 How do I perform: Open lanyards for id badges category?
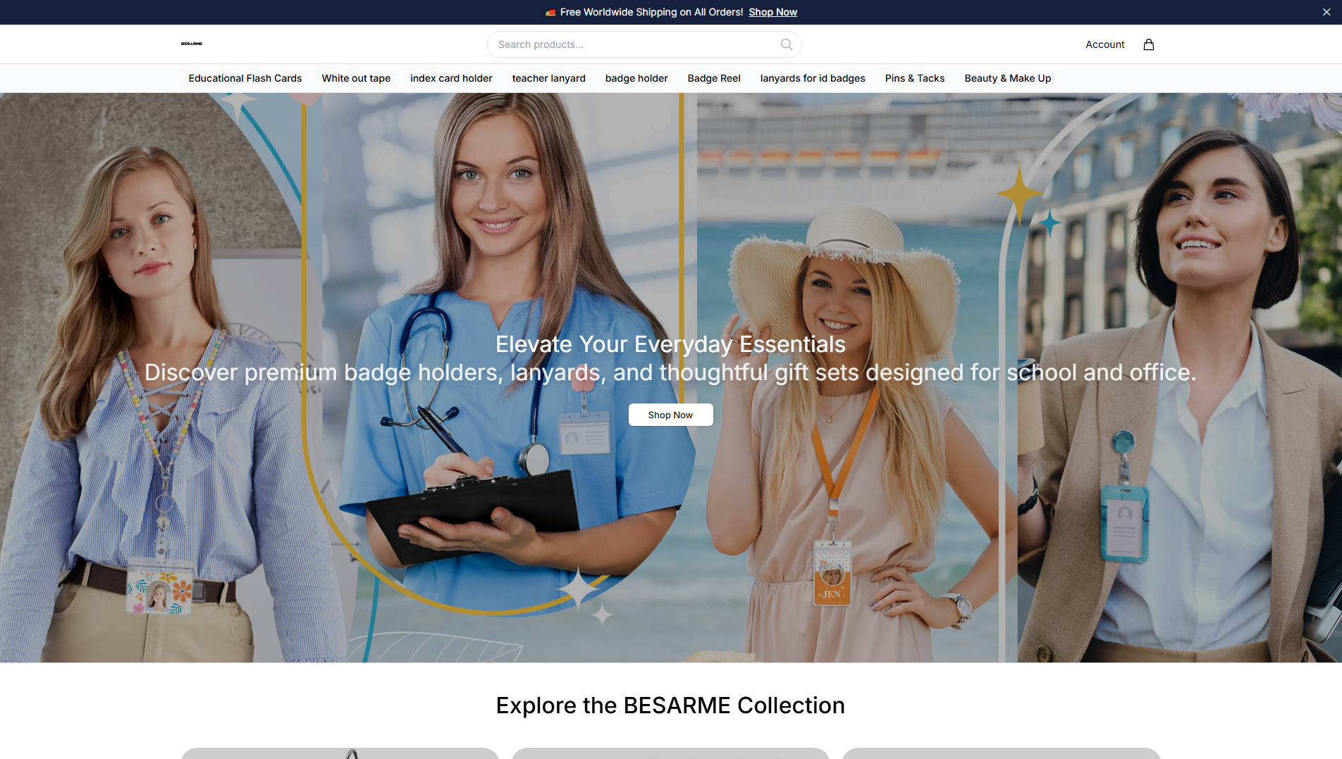pyautogui.click(x=813, y=78)
